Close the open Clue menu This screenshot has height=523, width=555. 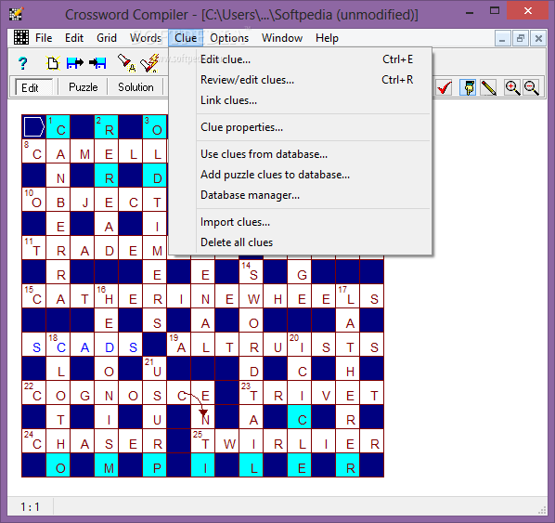[x=186, y=38]
